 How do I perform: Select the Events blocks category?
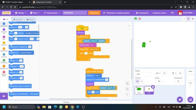[x=4, y=43]
